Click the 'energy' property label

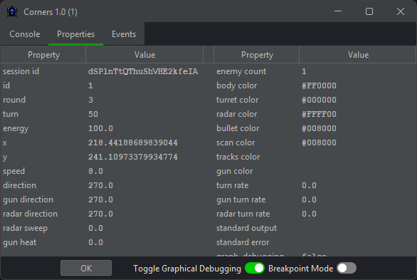[16, 128]
